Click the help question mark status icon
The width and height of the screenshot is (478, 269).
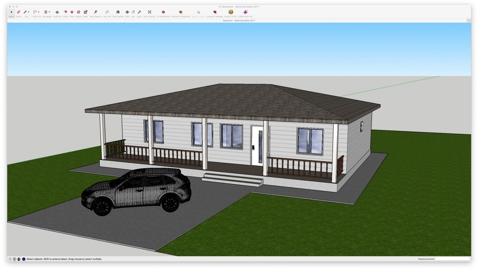10,259
